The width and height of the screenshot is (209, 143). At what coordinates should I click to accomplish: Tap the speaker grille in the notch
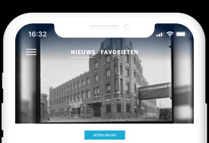pos(104,27)
